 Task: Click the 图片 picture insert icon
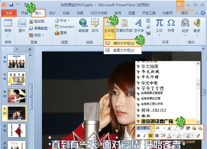pos(22,23)
